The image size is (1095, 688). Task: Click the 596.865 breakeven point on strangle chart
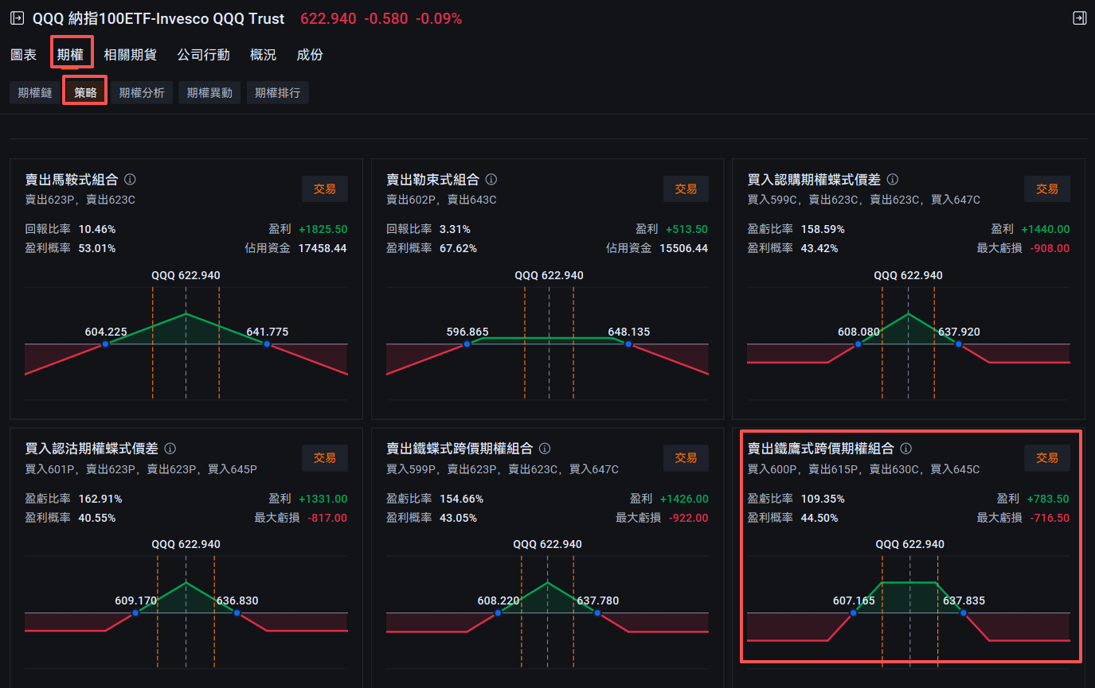click(x=467, y=344)
